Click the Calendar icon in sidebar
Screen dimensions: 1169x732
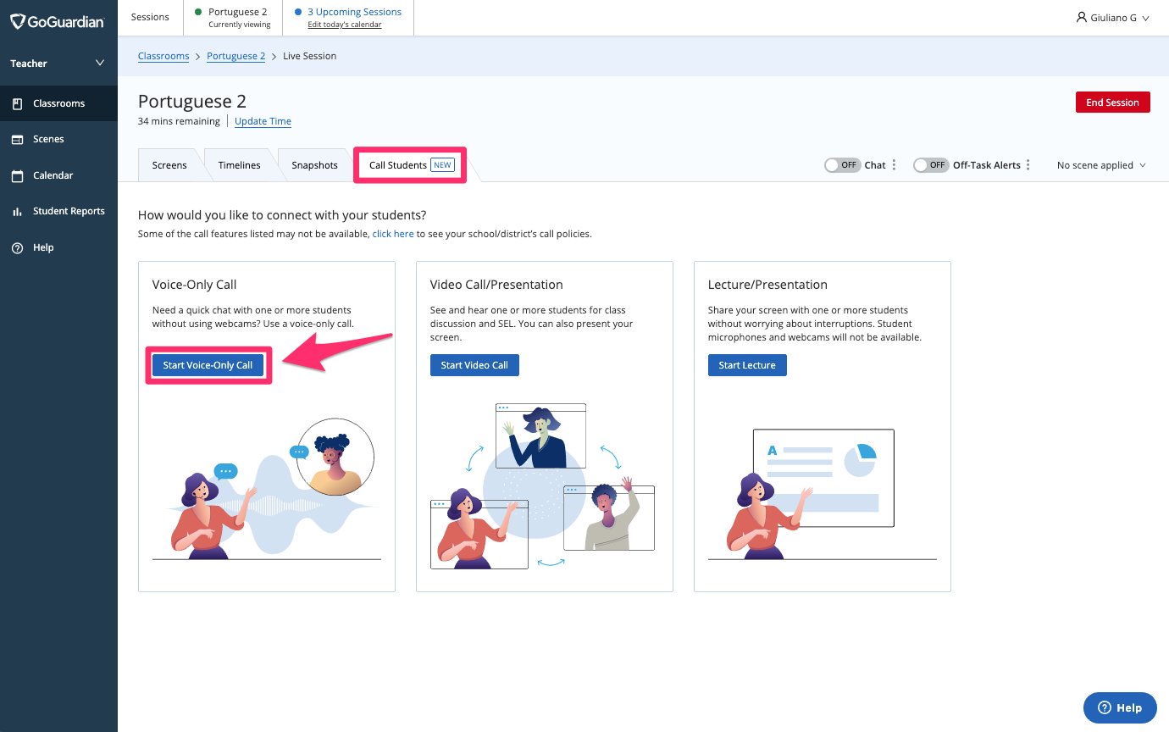pyautogui.click(x=17, y=176)
